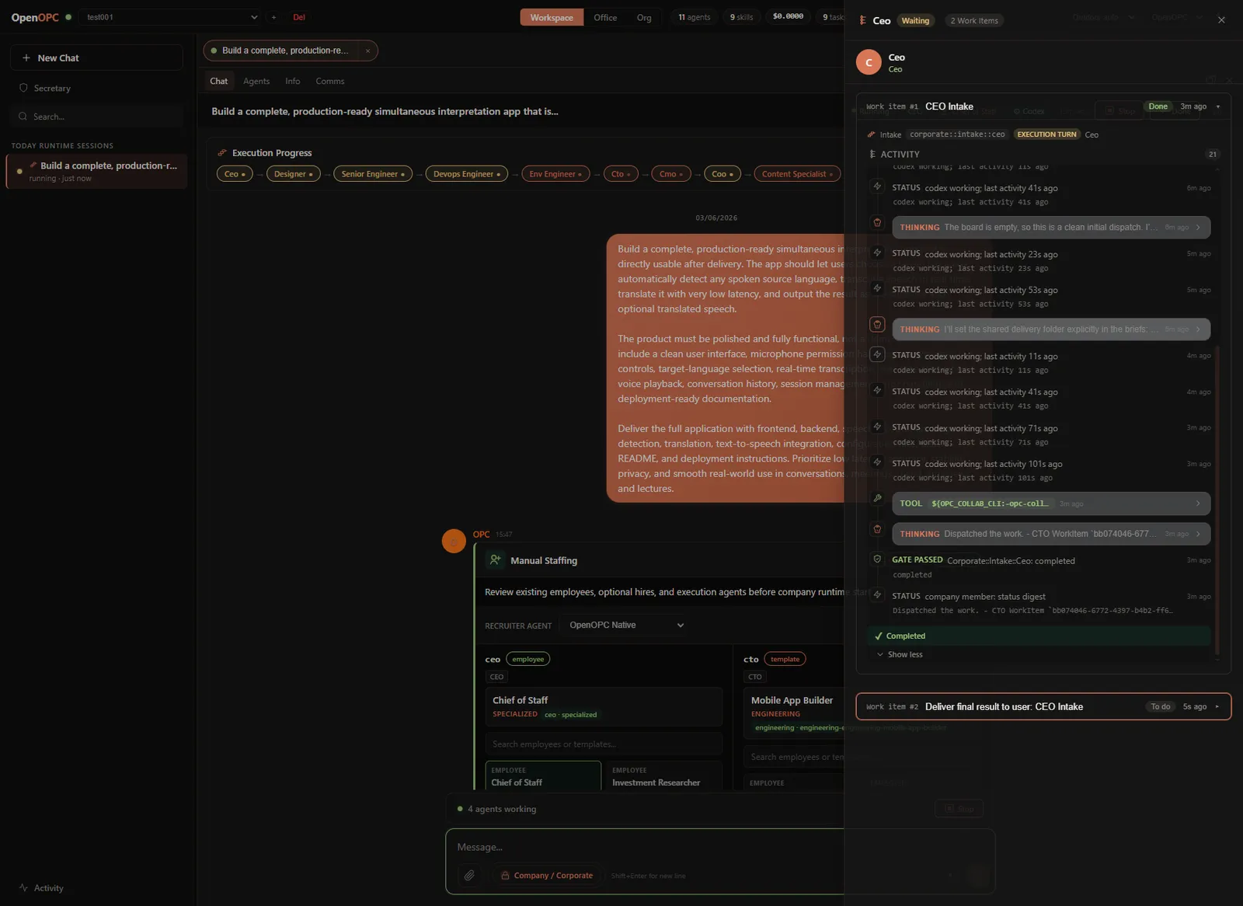Image resolution: width=1243 pixels, height=906 pixels.
Task: Expand work item #2 Deliver final result
Action: click(x=1043, y=706)
